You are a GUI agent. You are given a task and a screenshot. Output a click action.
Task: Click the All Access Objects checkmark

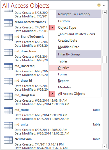click(x=52, y=94)
